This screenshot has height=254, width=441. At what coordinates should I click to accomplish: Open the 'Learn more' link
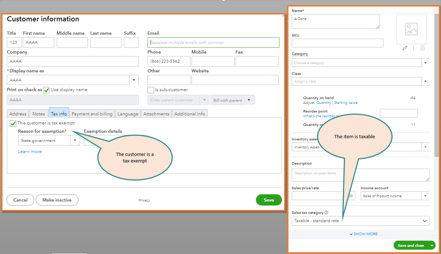pos(30,151)
